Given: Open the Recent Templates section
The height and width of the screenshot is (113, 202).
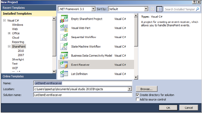Looking at the screenshot, I should (x=29, y=8).
